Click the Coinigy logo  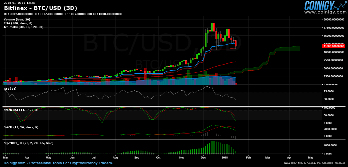[325, 5]
